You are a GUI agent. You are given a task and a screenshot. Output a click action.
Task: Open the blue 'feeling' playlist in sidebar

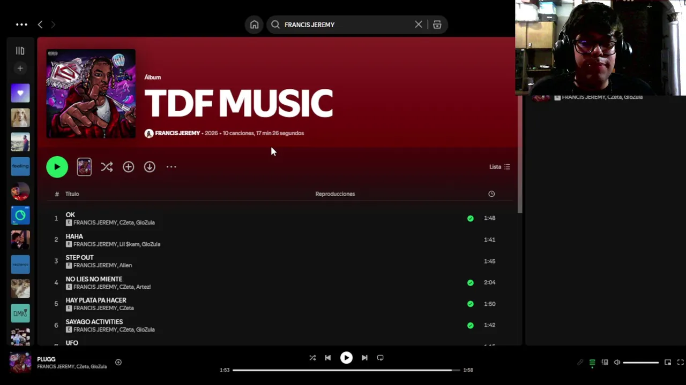tap(20, 166)
